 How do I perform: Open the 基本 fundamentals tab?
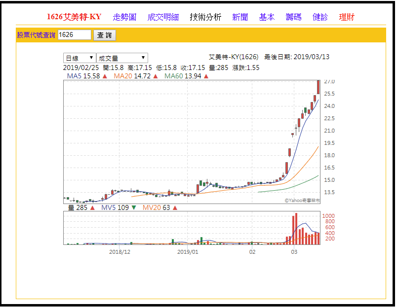267,17
